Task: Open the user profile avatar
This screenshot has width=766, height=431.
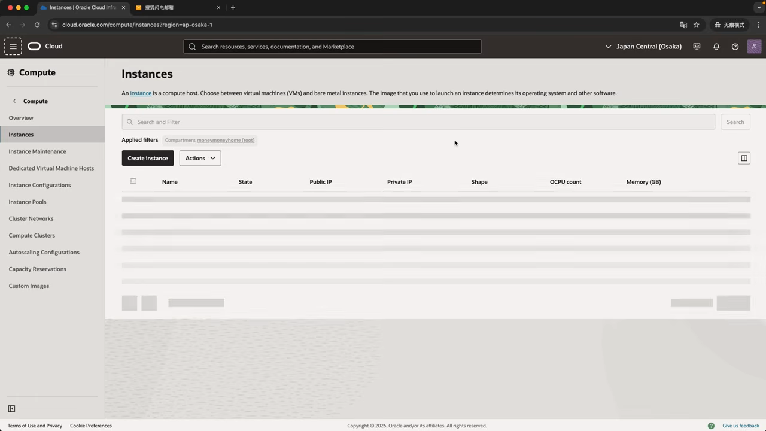Action: point(754,46)
